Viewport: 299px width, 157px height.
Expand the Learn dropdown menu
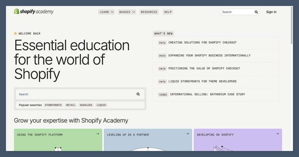click(x=106, y=12)
